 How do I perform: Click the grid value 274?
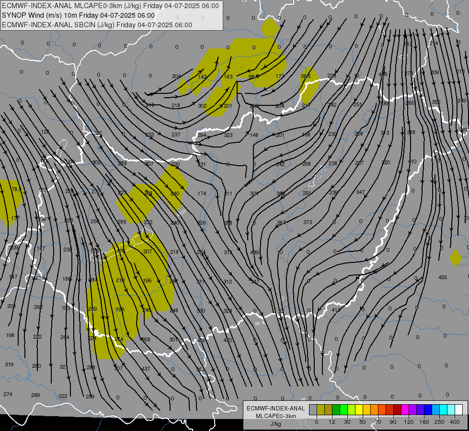click(x=8, y=394)
